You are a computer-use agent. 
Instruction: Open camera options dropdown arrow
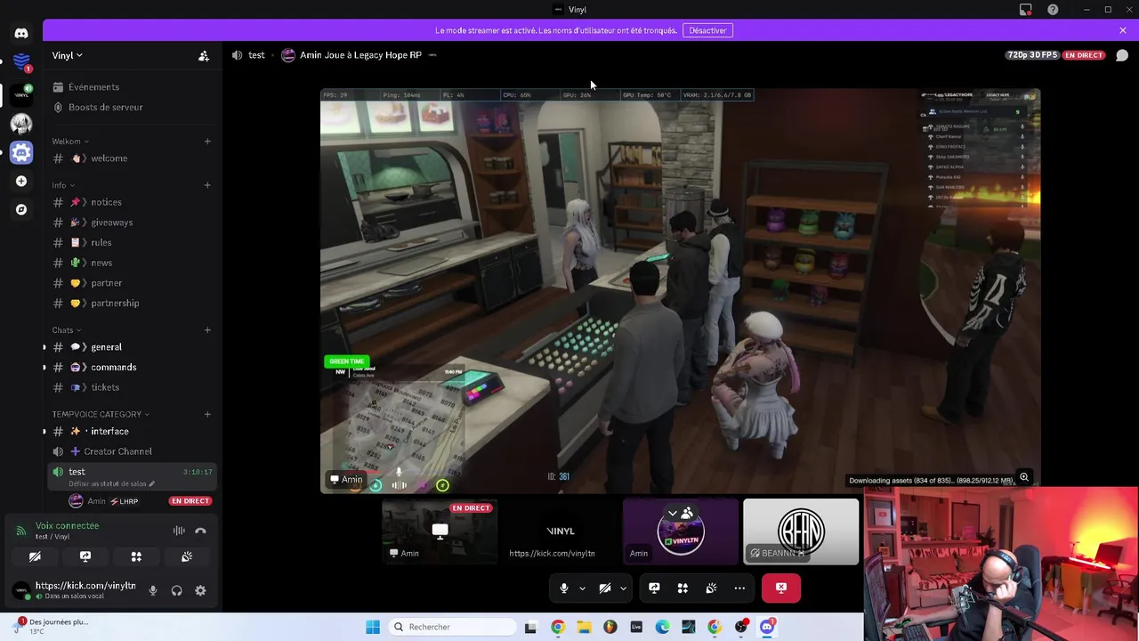pyautogui.click(x=623, y=588)
